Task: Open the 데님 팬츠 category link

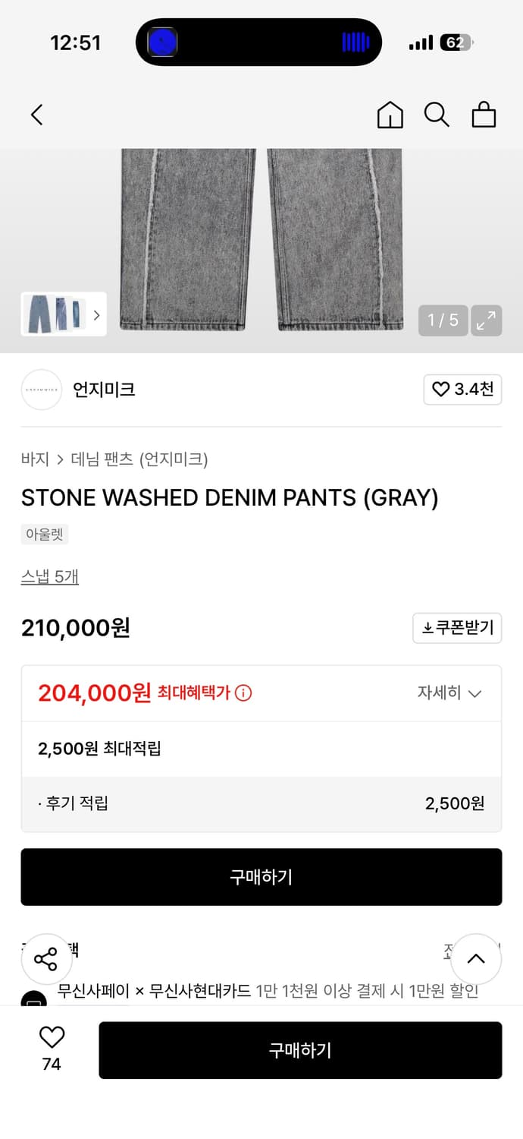Action: coord(93,459)
